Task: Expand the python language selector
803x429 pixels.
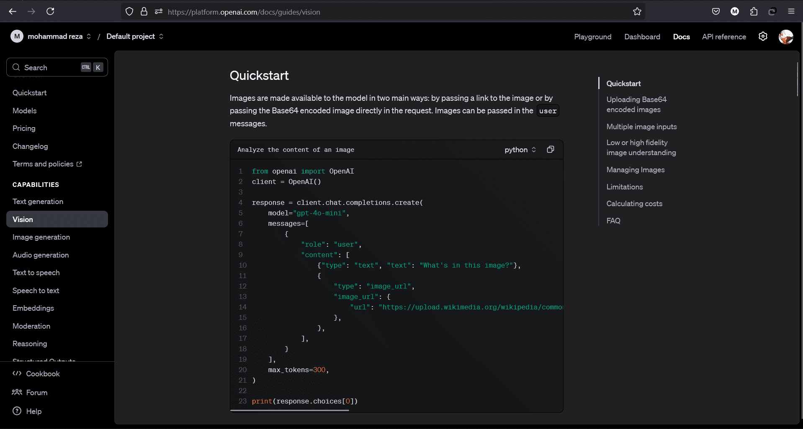Action: pos(520,150)
